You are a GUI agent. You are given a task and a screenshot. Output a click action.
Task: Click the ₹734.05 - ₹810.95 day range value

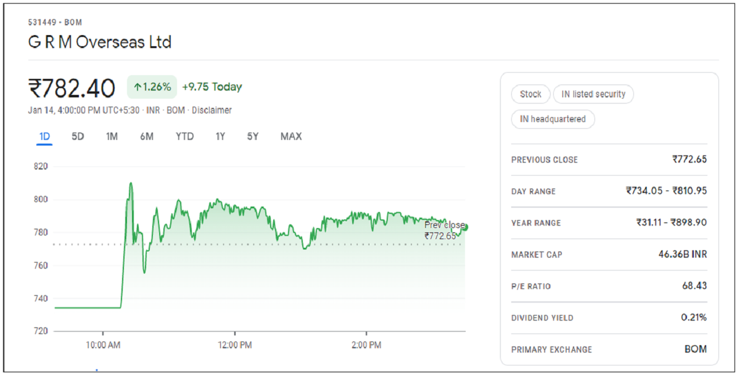[x=666, y=191]
